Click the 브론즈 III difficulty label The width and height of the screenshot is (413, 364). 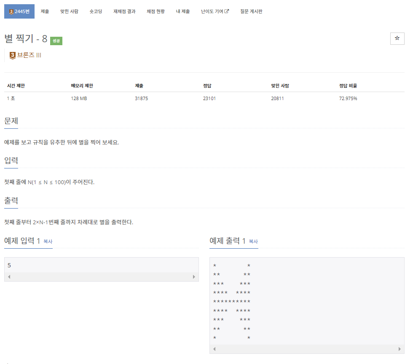coord(29,55)
